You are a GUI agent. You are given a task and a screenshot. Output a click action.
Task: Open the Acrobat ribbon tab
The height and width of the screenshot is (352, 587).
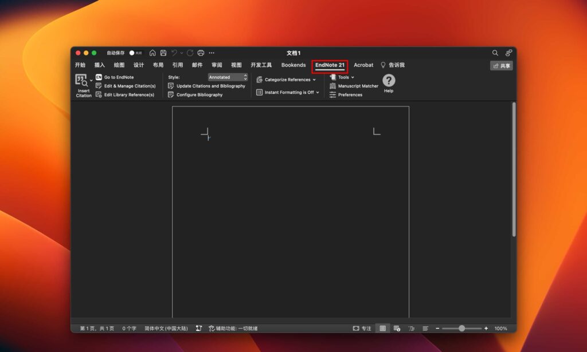point(363,65)
